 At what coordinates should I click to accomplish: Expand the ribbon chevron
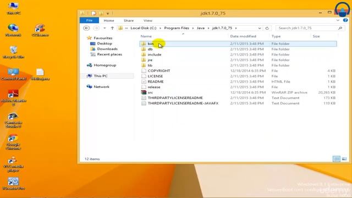[338, 20]
